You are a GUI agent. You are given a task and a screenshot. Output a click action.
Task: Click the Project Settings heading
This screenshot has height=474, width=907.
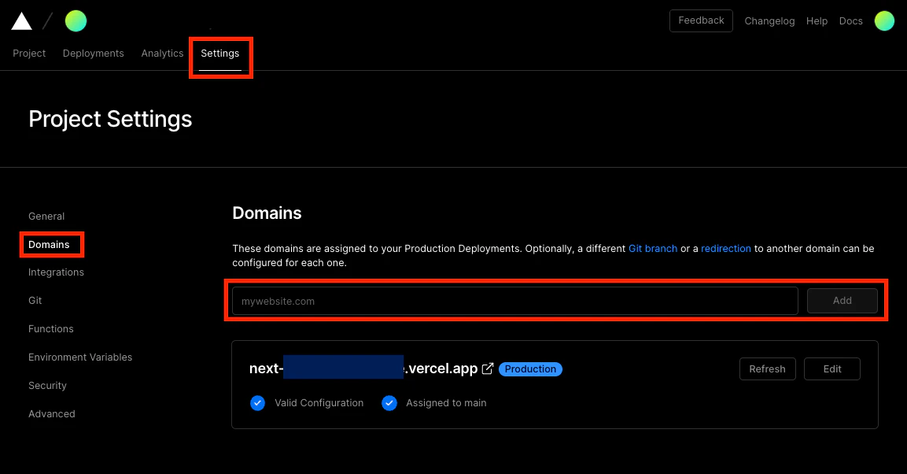110,119
